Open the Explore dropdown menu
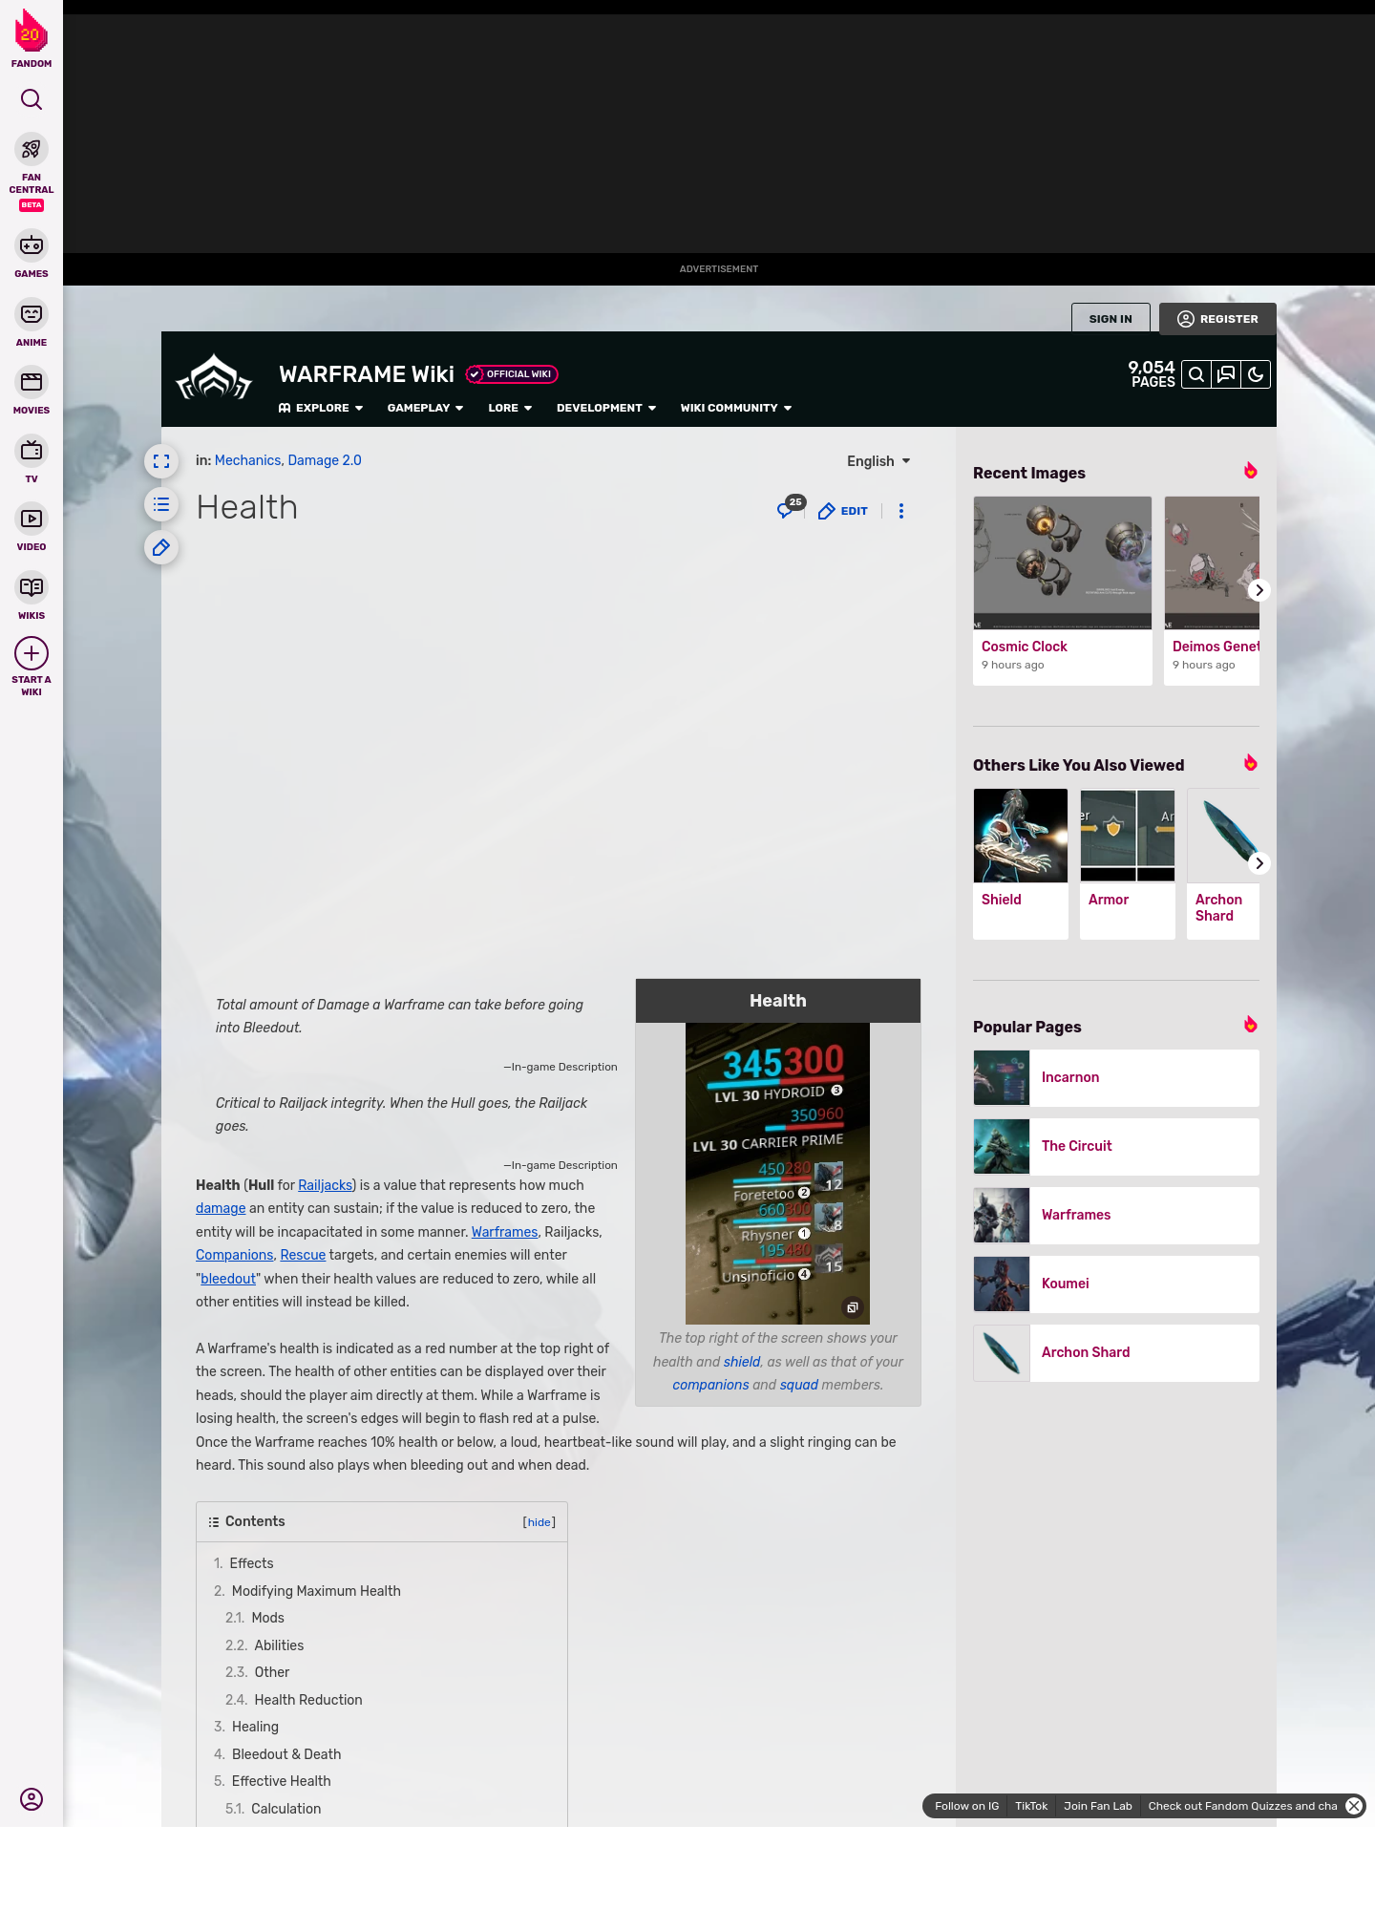Viewport: 1375px width, 1910px height. click(x=321, y=408)
